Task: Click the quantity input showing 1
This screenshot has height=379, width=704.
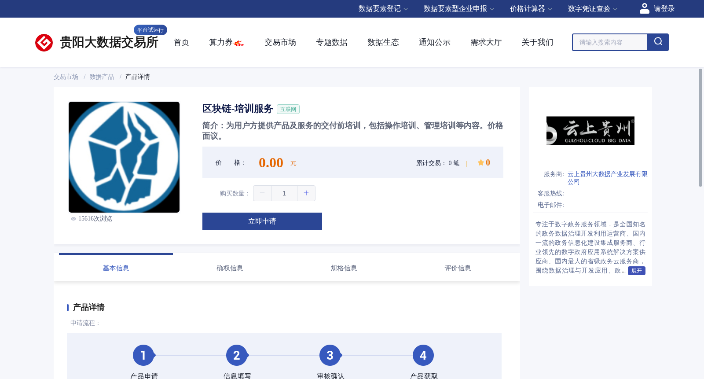Action: [284, 193]
